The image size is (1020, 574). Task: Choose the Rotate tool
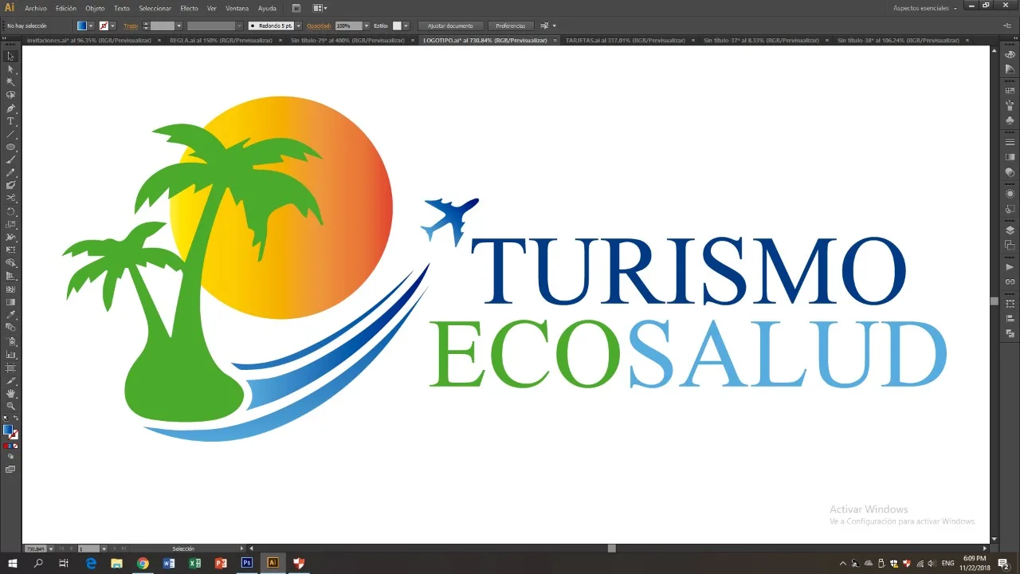pyautogui.click(x=10, y=211)
